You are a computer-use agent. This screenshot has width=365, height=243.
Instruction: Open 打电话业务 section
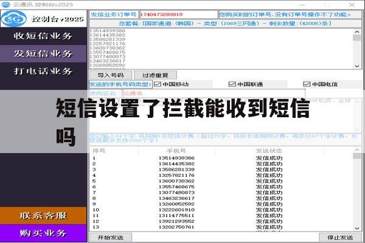(43, 71)
